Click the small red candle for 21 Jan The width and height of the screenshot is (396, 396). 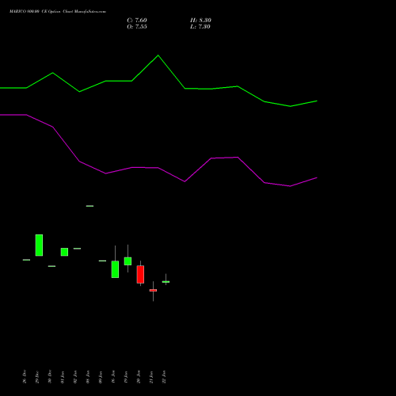[153, 291]
